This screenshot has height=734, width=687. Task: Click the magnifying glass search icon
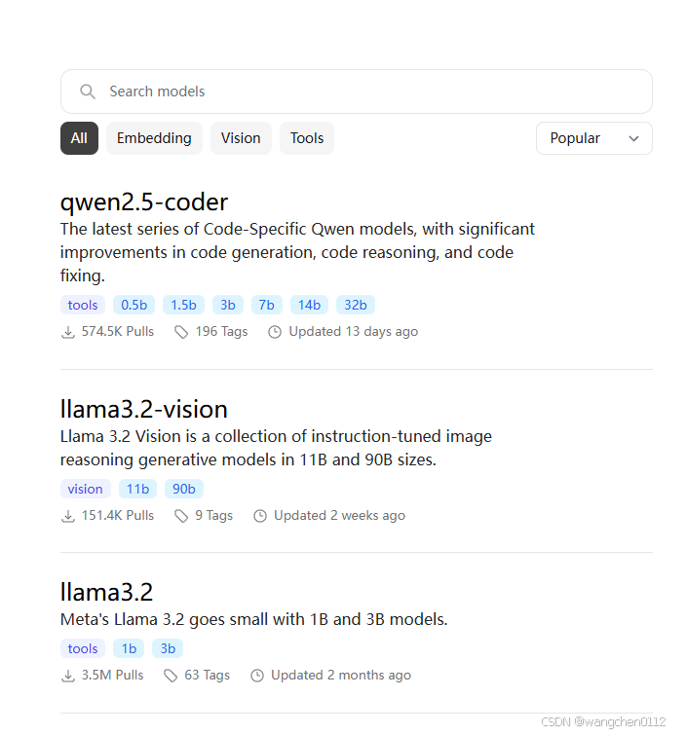(88, 92)
